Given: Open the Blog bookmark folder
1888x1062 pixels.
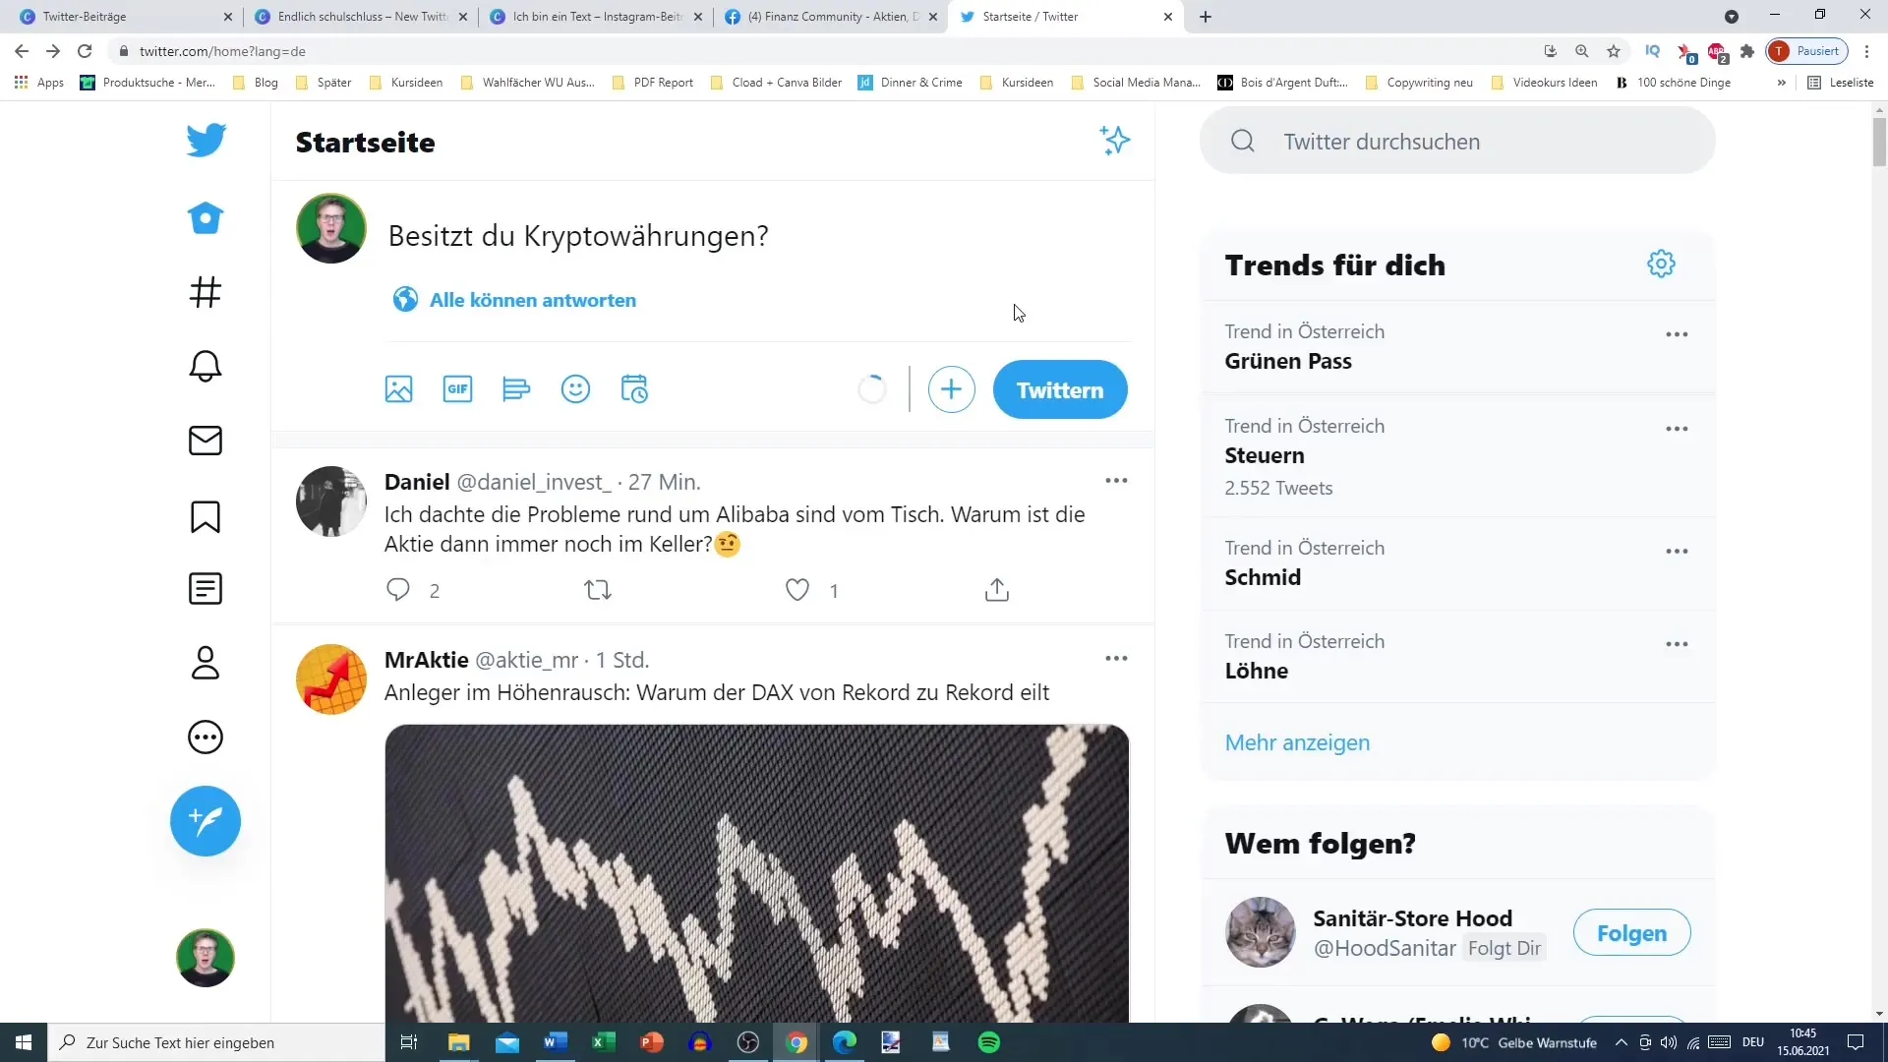Looking at the screenshot, I should tap(256, 83).
